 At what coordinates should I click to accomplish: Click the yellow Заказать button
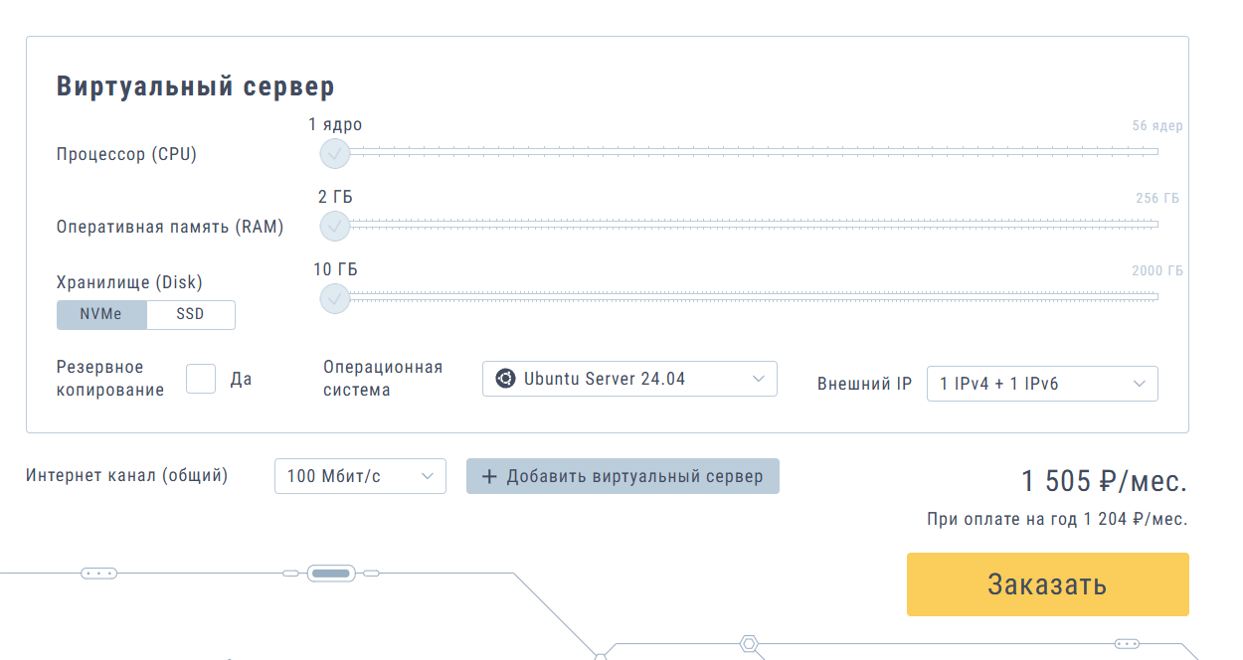[1047, 584]
